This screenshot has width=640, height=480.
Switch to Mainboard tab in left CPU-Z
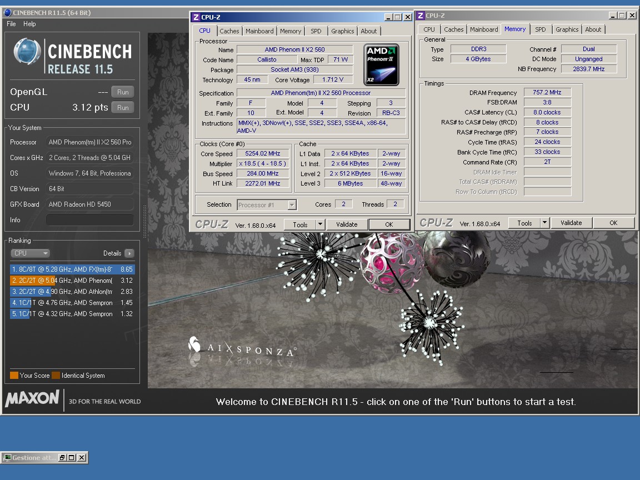[259, 31]
